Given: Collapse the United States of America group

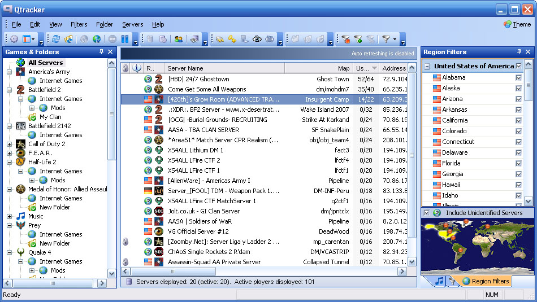Looking at the screenshot, I should coord(427,67).
